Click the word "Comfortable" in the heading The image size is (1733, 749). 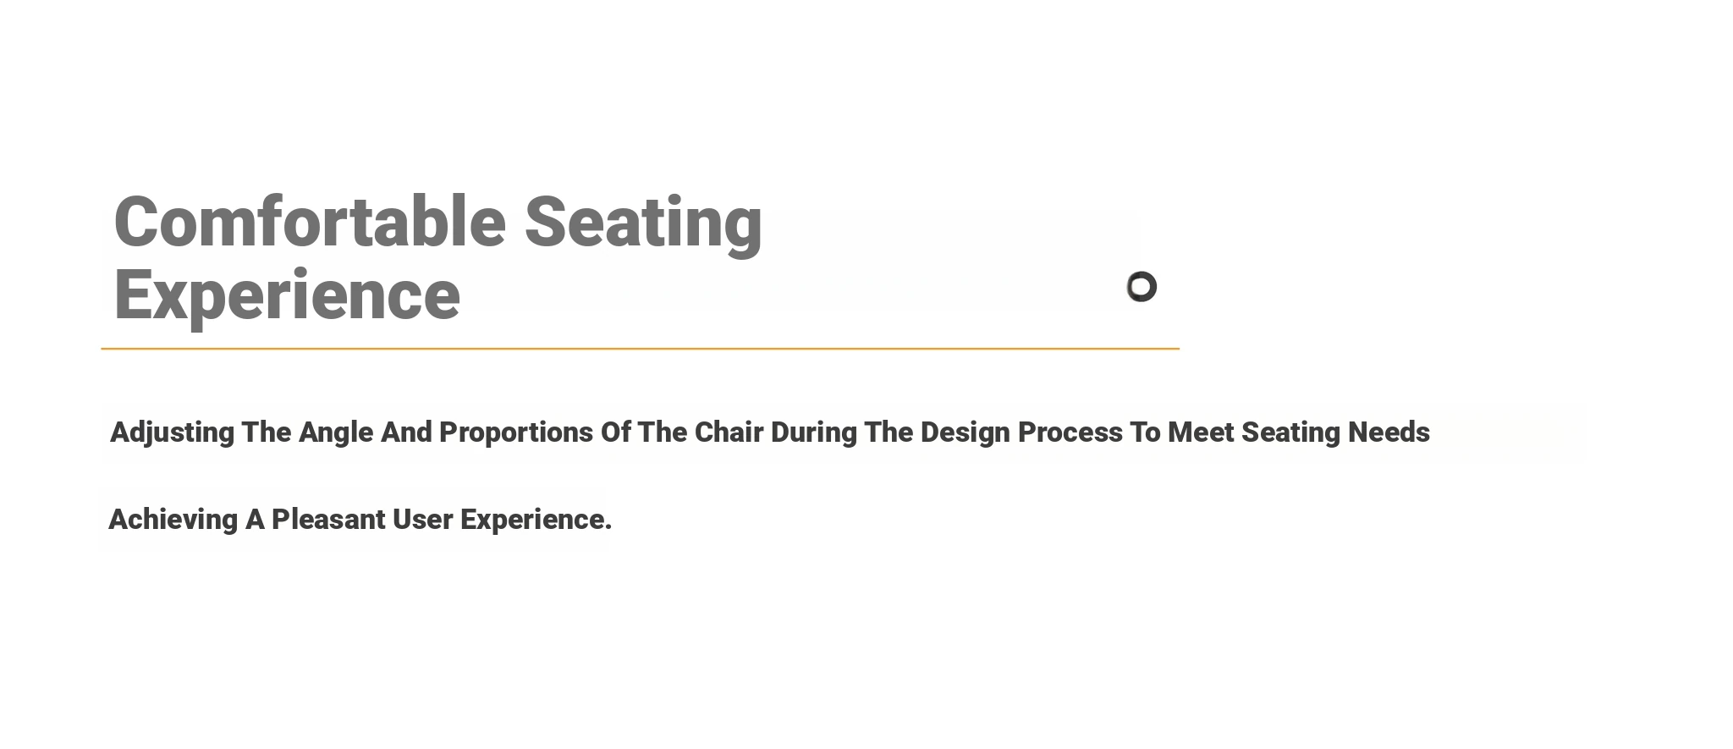click(x=310, y=222)
